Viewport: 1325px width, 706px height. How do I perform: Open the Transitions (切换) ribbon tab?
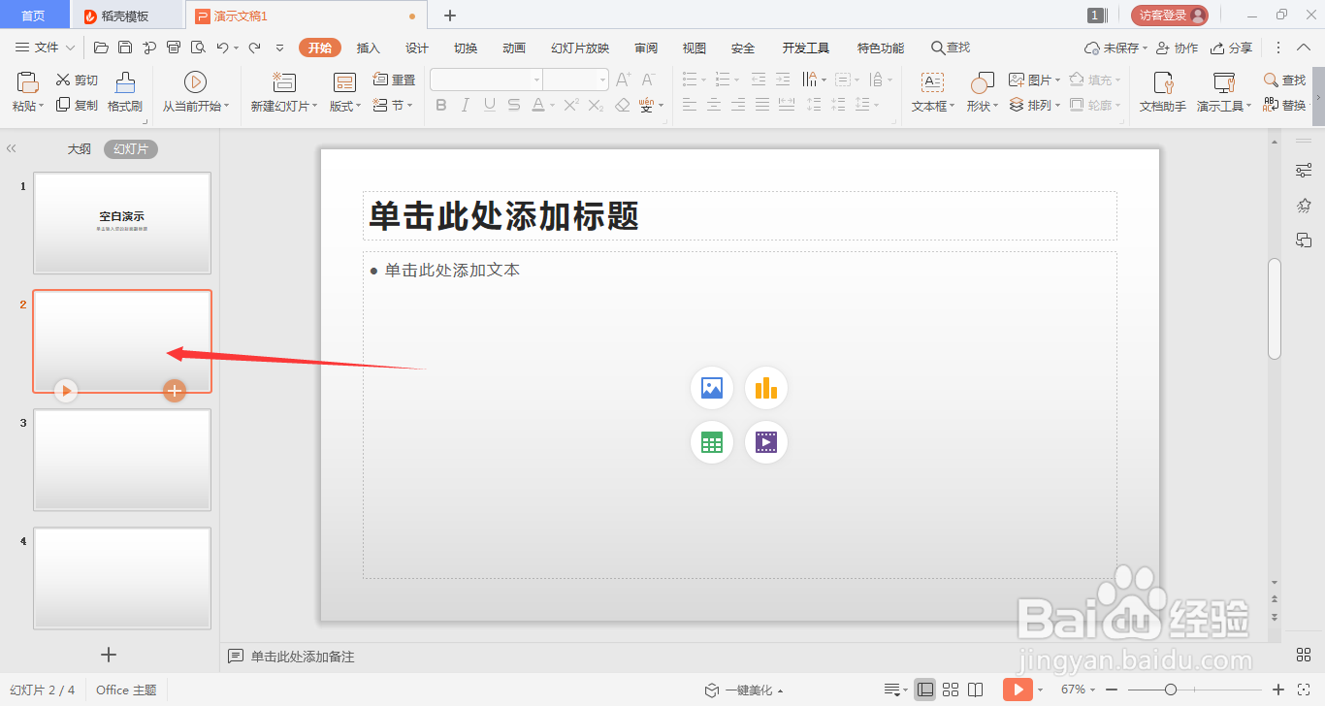[x=466, y=48]
